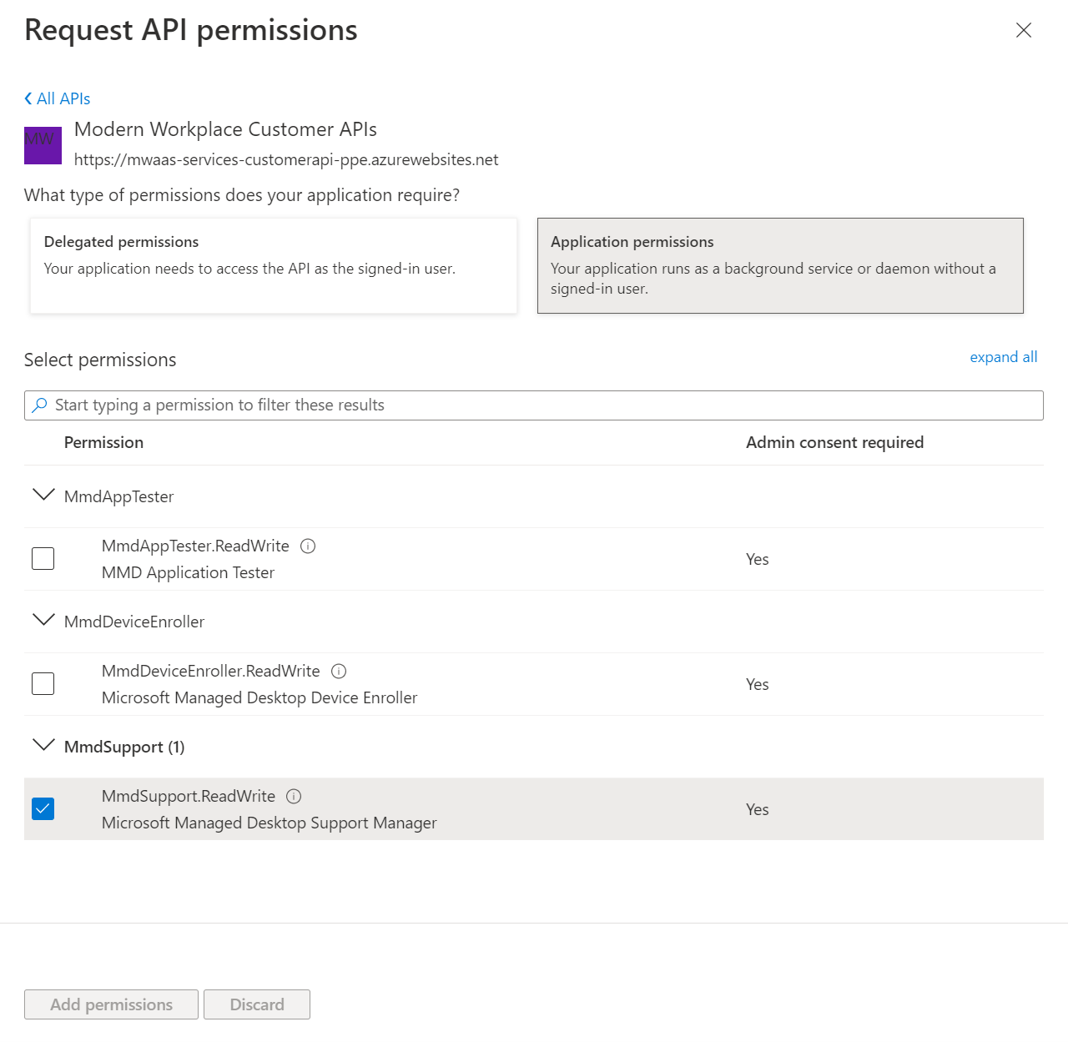This screenshot has height=1042, width=1068.
Task: Click the search magnifier icon in filter box
Action: point(38,405)
